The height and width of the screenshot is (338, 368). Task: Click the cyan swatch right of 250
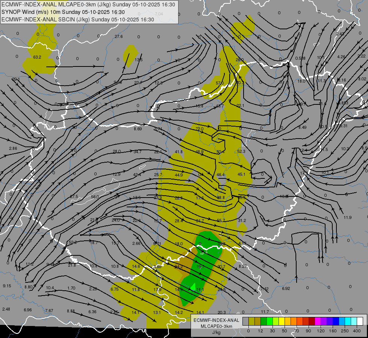[x=348, y=321]
